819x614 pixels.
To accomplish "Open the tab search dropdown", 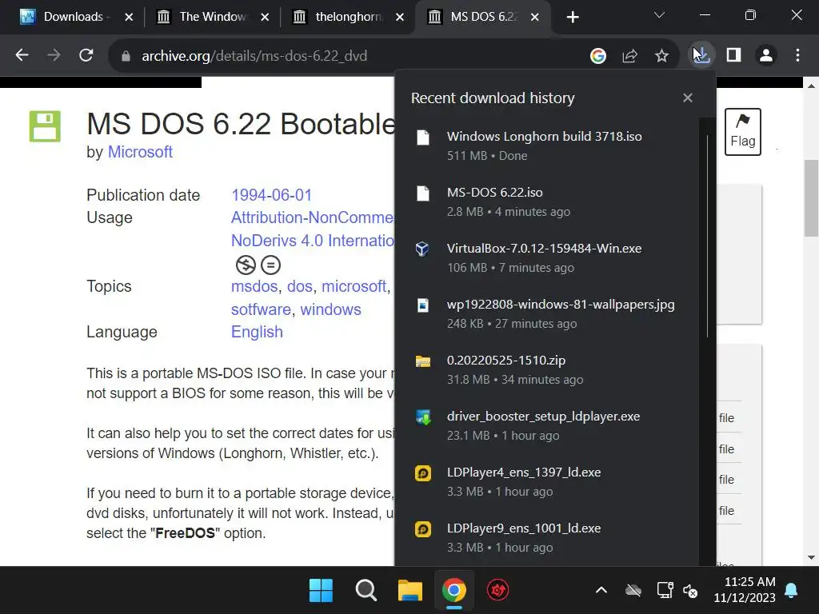I will (659, 16).
